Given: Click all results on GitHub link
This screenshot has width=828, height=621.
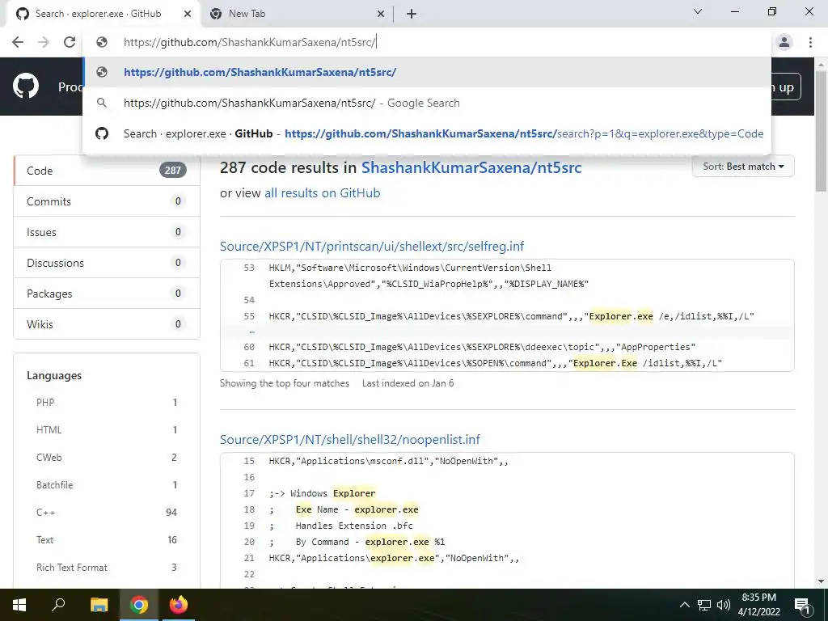Looking at the screenshot, I should (322, 192).
